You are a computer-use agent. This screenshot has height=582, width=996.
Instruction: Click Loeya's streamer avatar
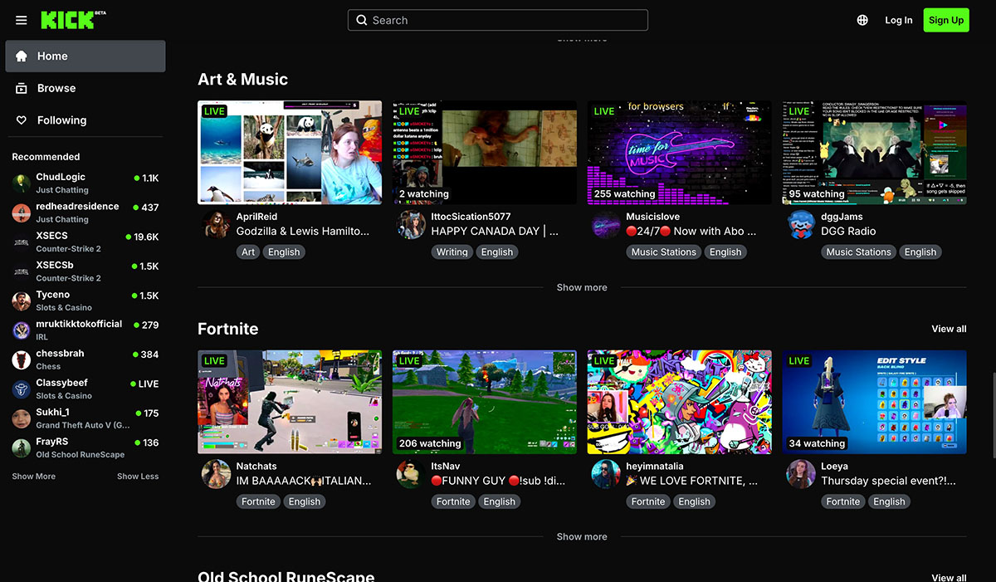(801, 474)
